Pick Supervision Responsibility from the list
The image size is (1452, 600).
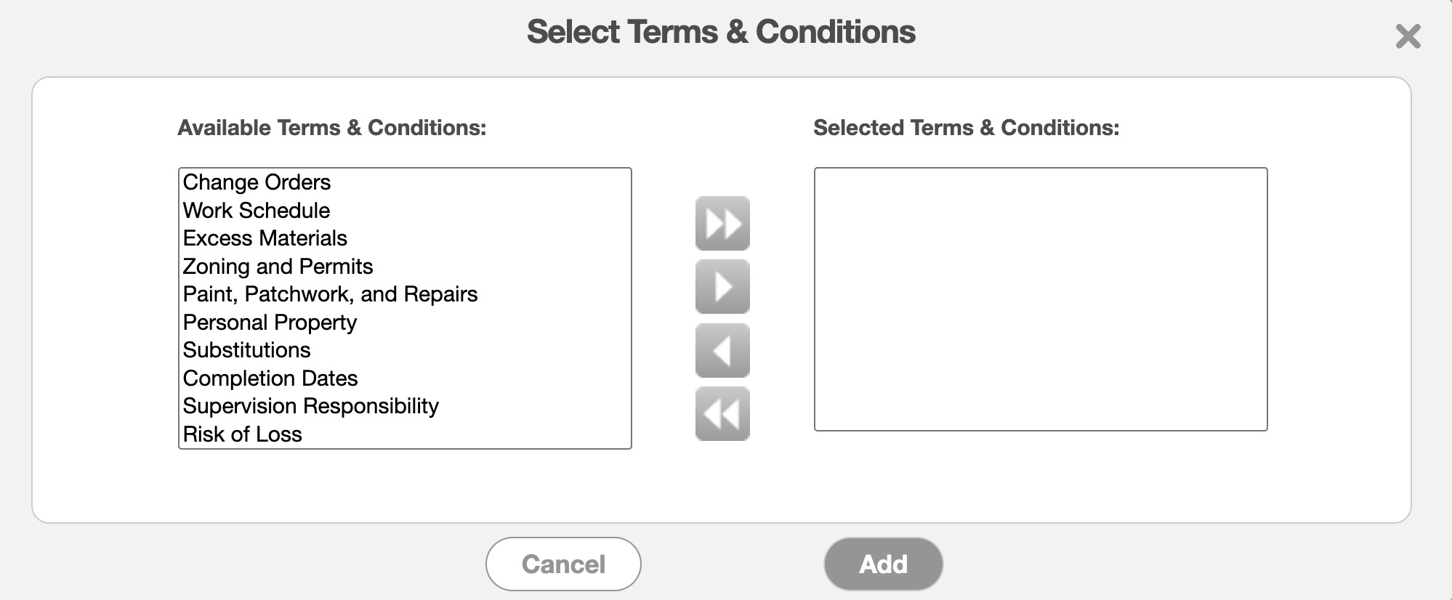point(310,406)
